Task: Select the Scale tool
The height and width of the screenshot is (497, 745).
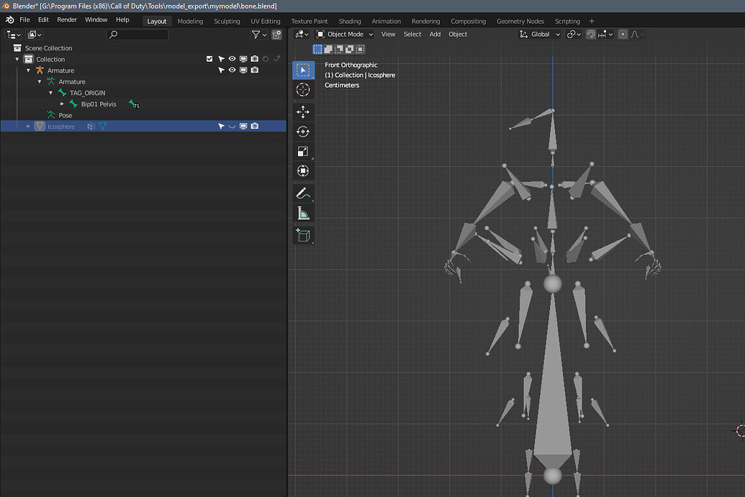Action: (x=303, y=152)
